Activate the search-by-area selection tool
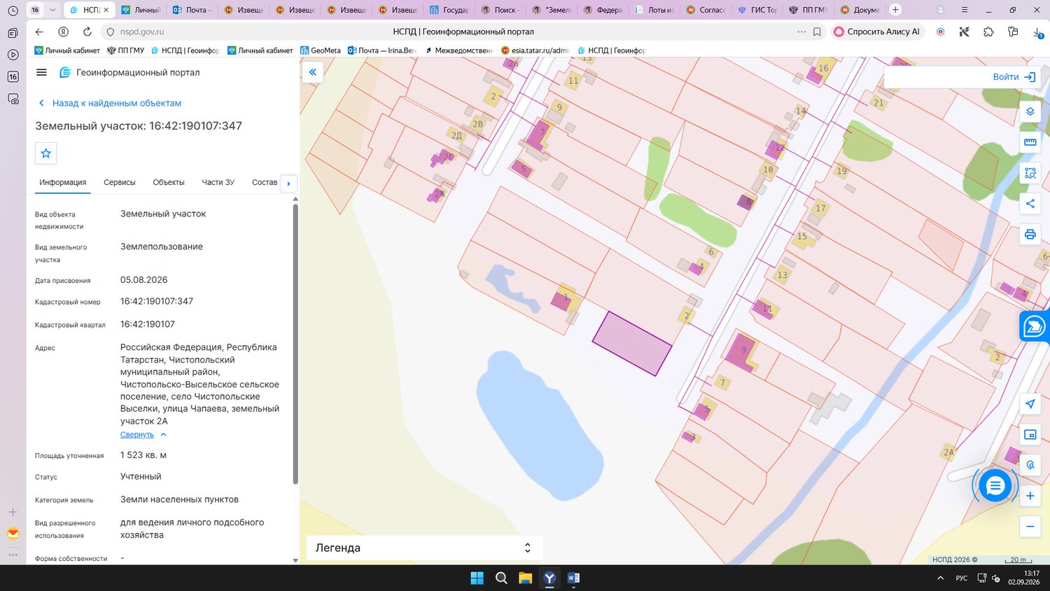This screenshot has width=1050, height=591. click(x=1030, y=173)
